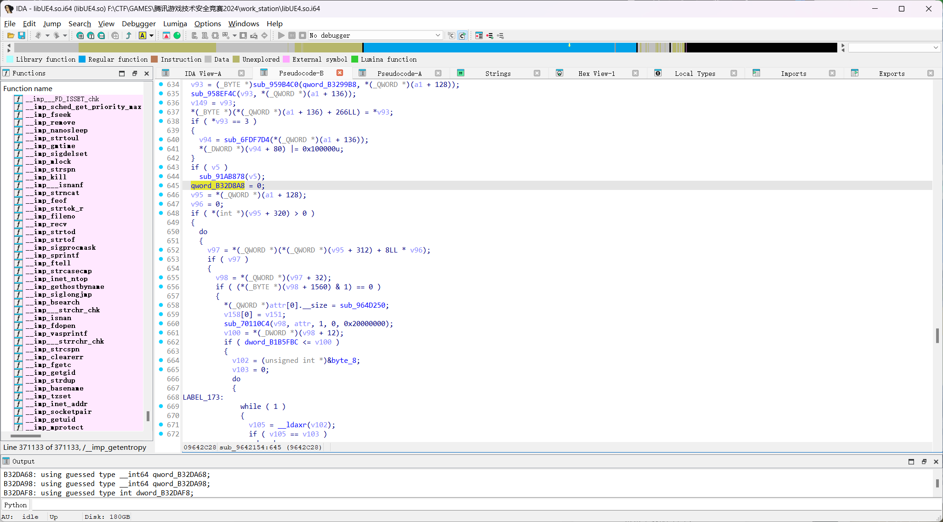Close the Output panel

point(936,461)
